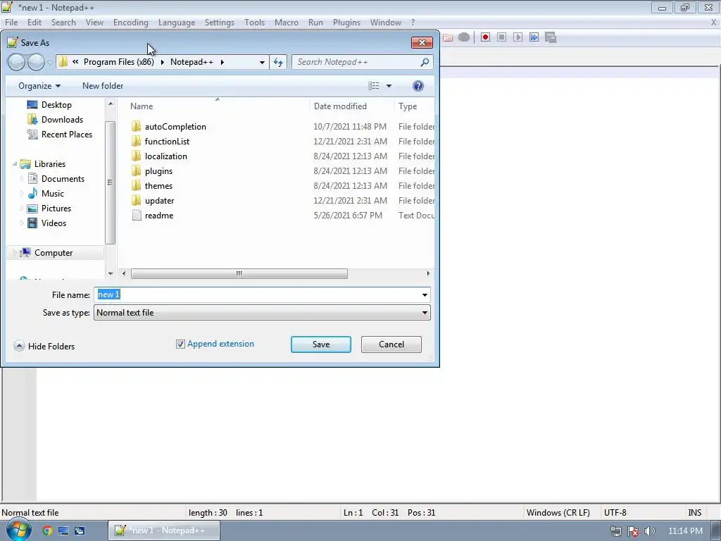Click the New folder button
The width and height of the screenshot is (721, 541).
click(x=103, y=86)
